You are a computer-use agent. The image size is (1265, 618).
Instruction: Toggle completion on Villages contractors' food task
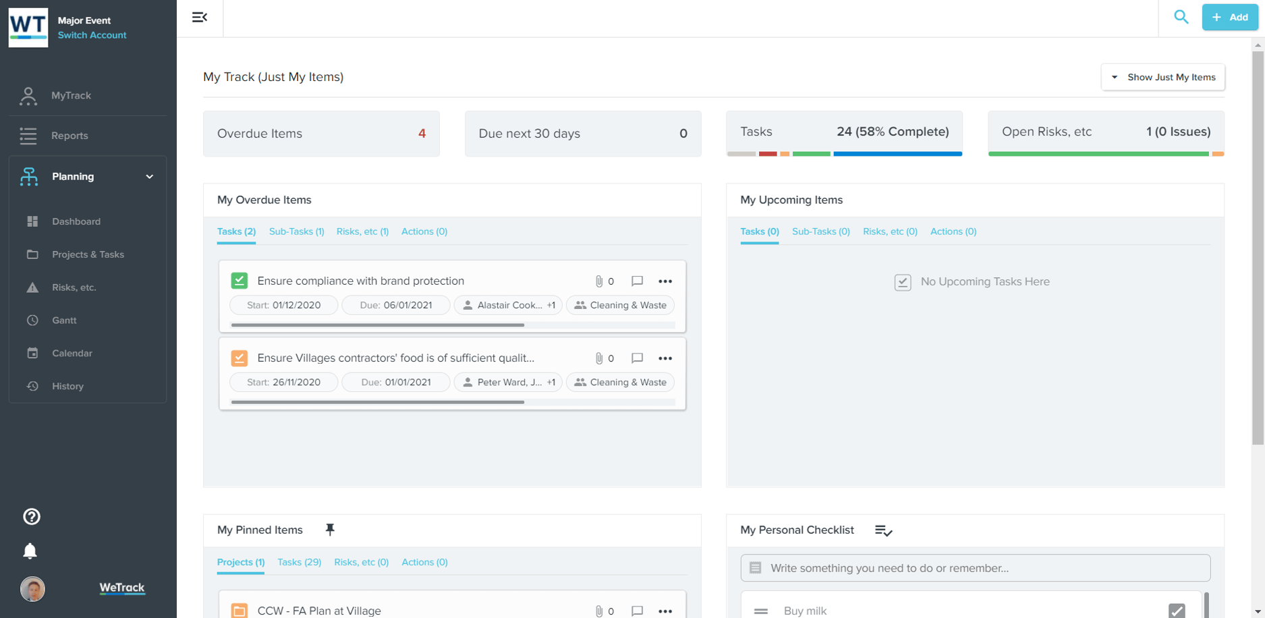pos(240,358)
